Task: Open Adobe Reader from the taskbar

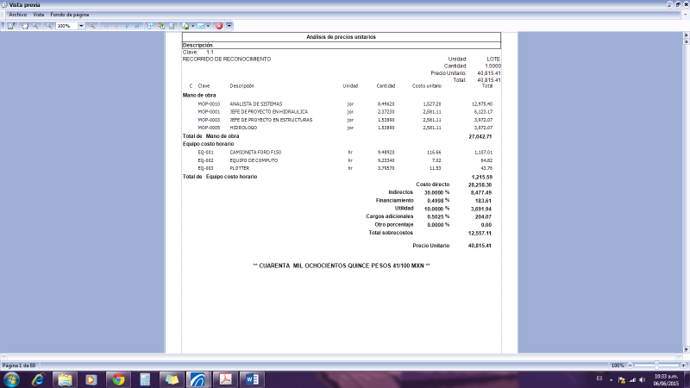Action: (x=225, y=379)
